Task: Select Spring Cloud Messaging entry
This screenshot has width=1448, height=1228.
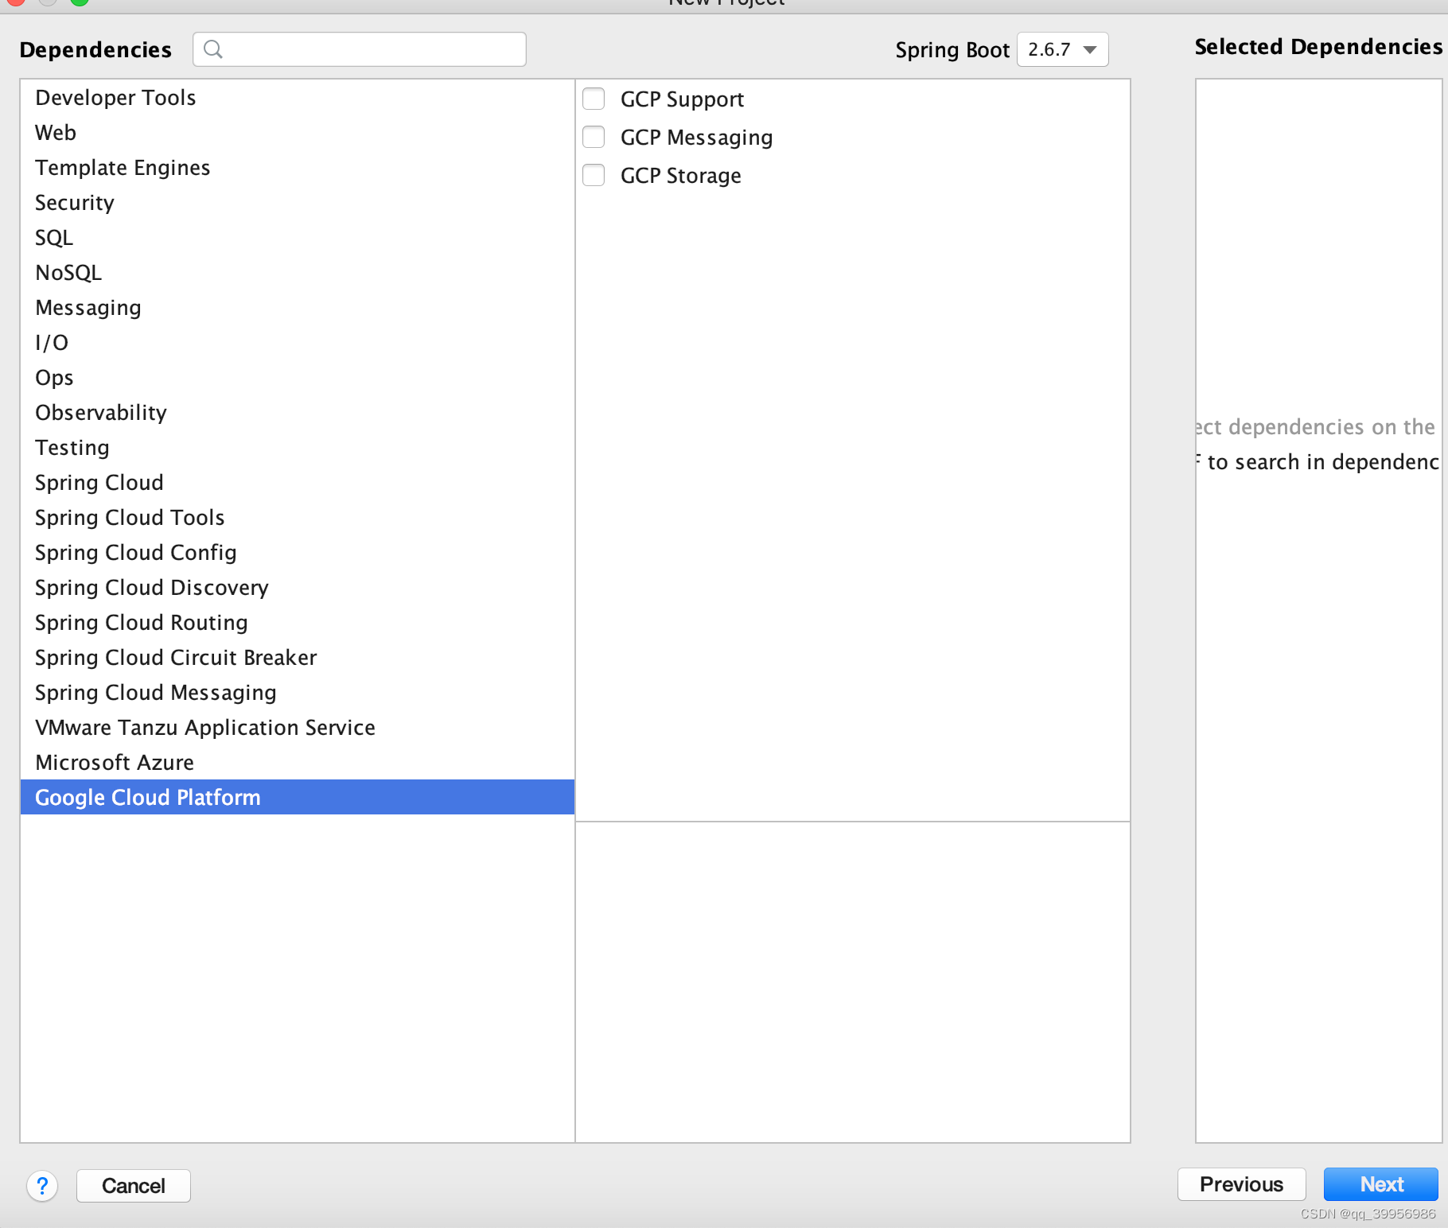Action: coord(298,693)
